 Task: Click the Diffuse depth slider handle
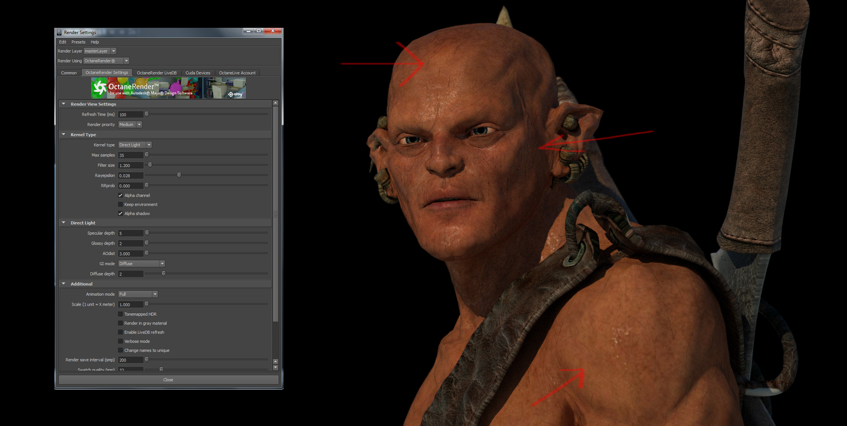tap(163, 274)
